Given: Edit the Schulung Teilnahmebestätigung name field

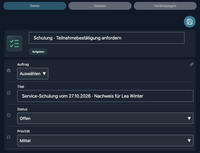Looking at the screenshot, I should pyautogui.click(x=106, y=38).
